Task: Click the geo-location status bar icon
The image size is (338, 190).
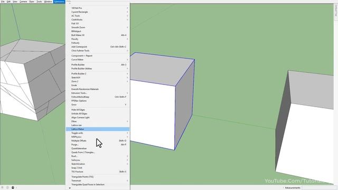Action: tap(3, 188)
